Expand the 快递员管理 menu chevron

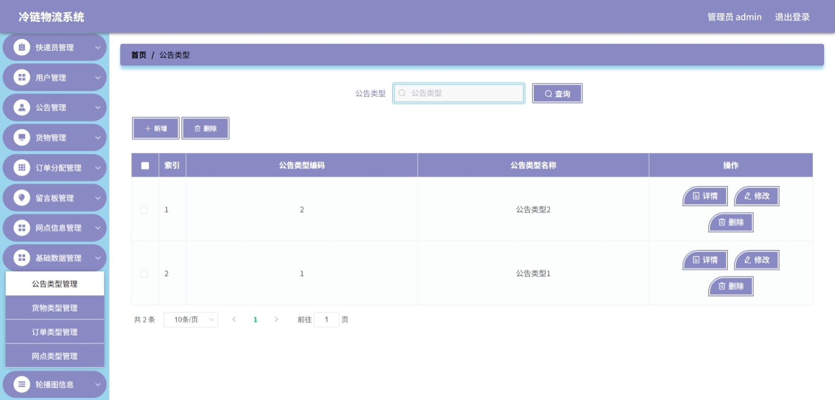point(98,47)
